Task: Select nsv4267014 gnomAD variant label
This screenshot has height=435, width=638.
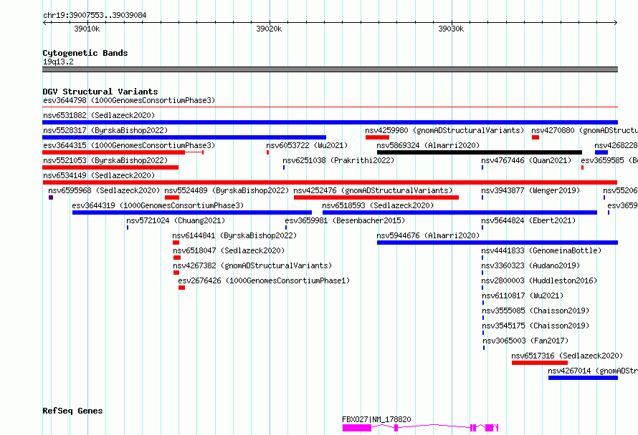Action: tap(592, 371)
